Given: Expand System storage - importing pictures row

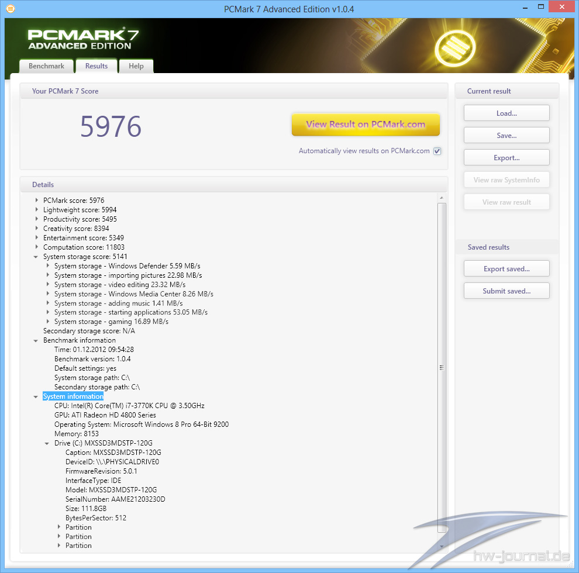Looking at the screenshot, I should click(47, 275).
